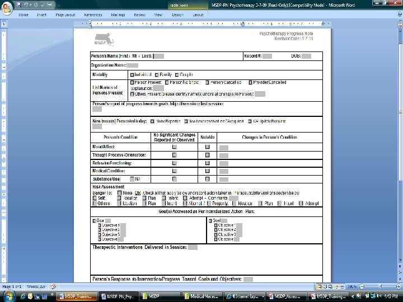The width and height of the screenshot is (403, 302).
Task: Check Notable for Mood/Affect row
Action: point(208,147)
